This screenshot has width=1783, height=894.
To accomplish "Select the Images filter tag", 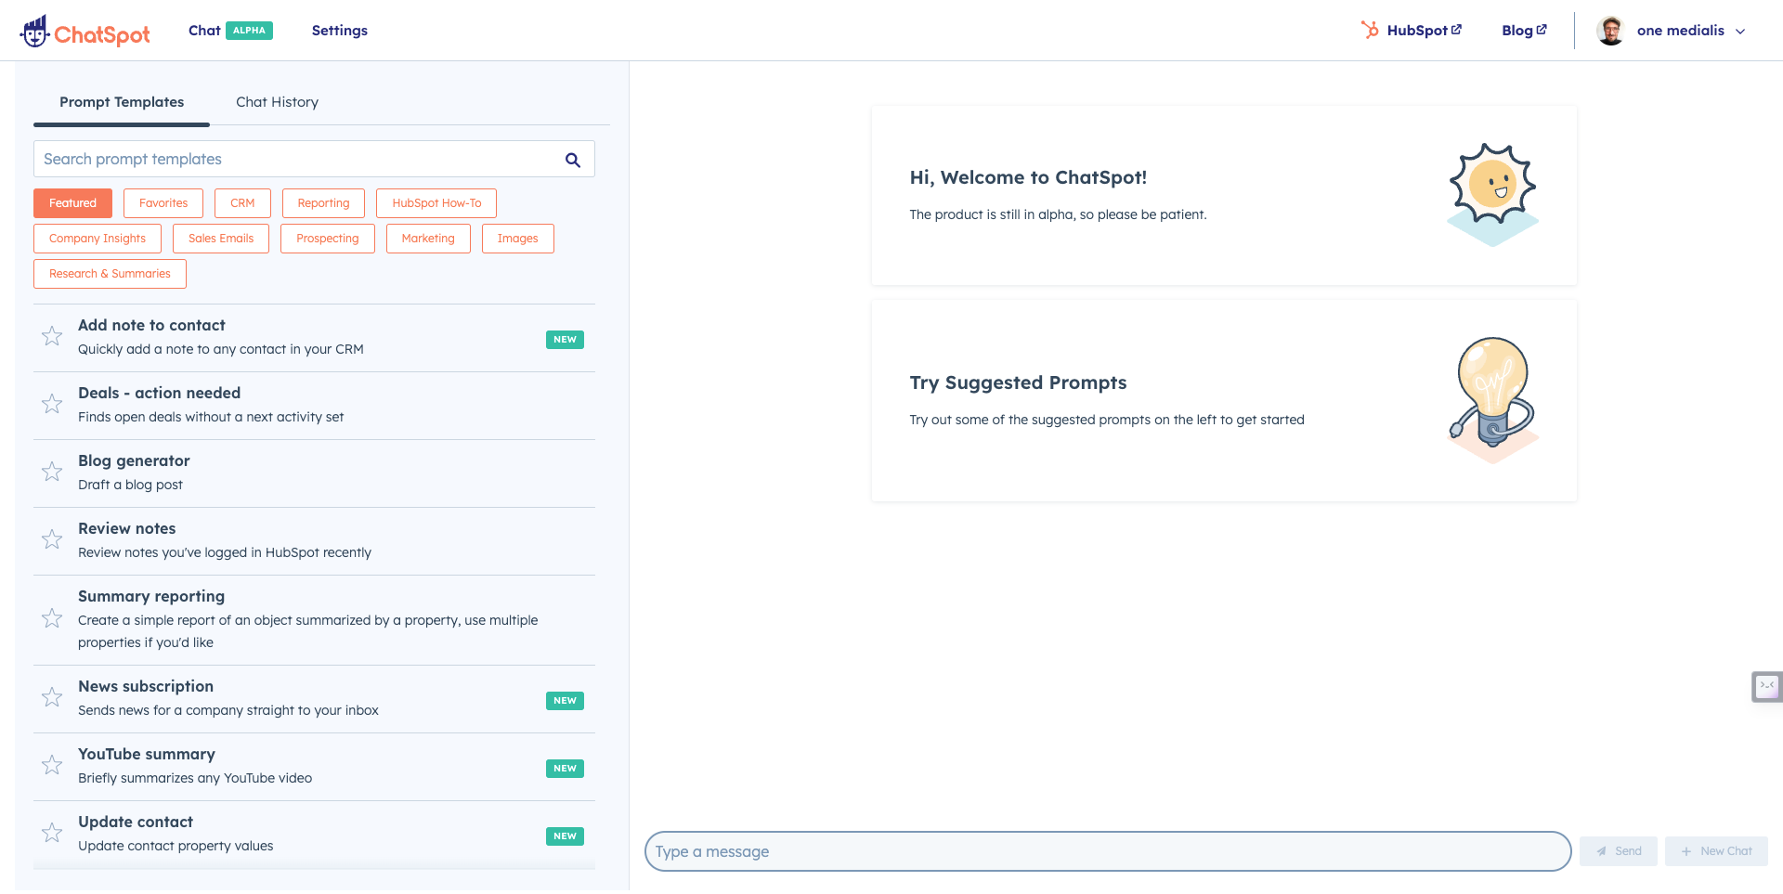I will coord(517,239).
